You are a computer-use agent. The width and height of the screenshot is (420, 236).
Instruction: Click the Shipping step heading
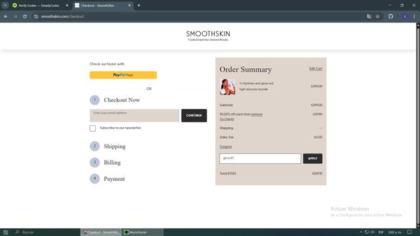[115, 146]
